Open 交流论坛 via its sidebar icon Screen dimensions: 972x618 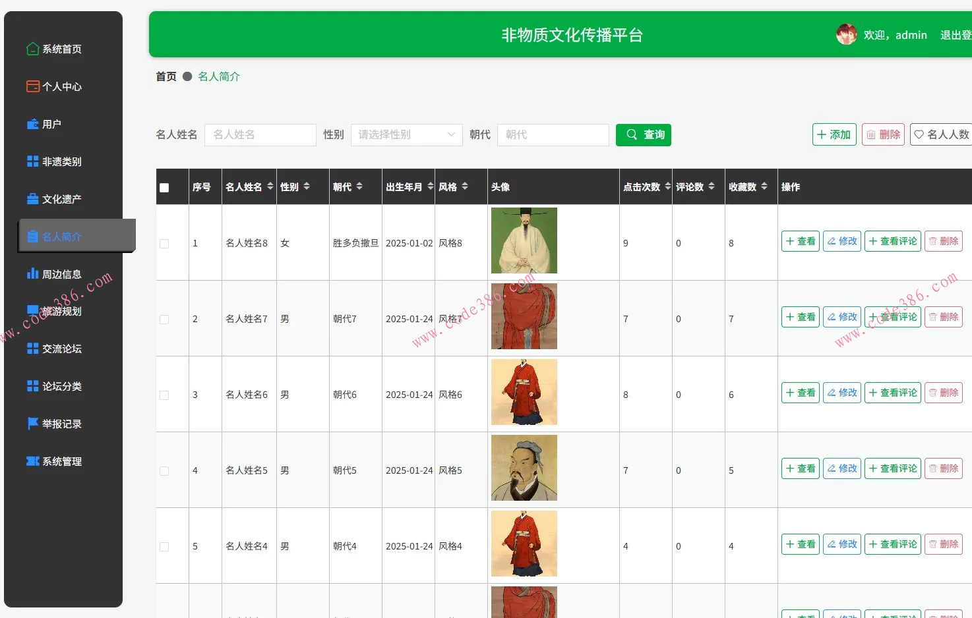click(32, 349)
